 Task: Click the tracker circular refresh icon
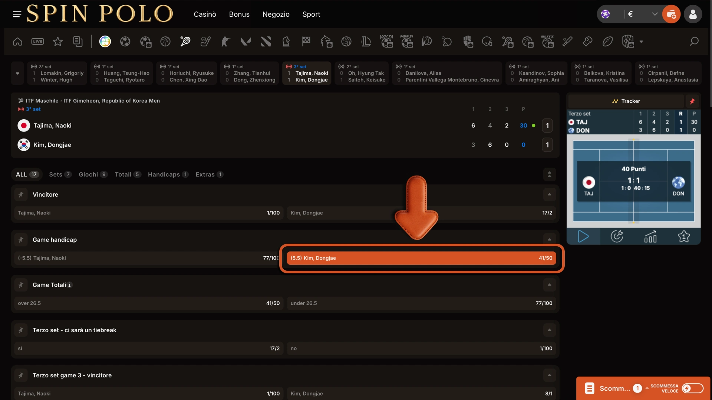(617, 236)
